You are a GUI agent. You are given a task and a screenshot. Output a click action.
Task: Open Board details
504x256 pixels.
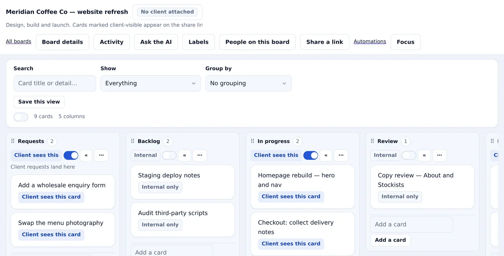[63, 42]
